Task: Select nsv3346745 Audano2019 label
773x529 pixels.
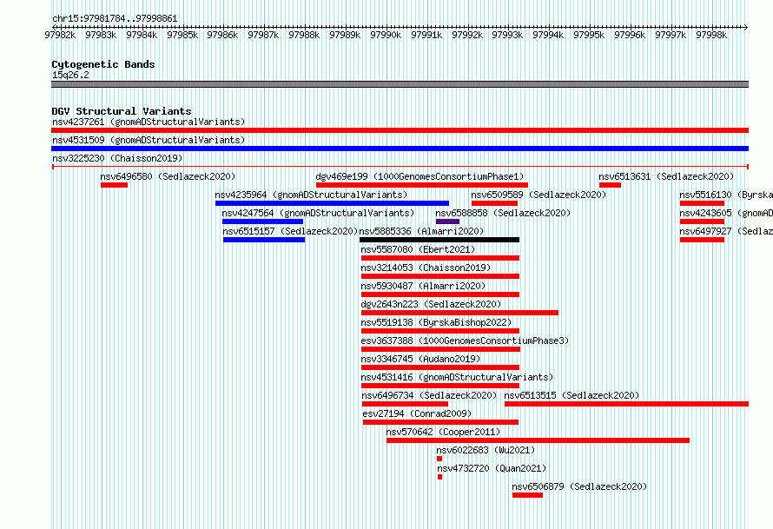Action: pos(420,359)
